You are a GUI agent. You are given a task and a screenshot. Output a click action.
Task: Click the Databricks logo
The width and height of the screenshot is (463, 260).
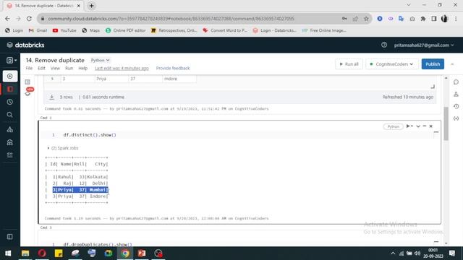25,45
